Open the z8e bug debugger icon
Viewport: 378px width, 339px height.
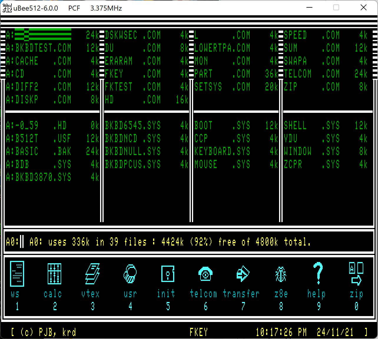[x=281, y=274]
